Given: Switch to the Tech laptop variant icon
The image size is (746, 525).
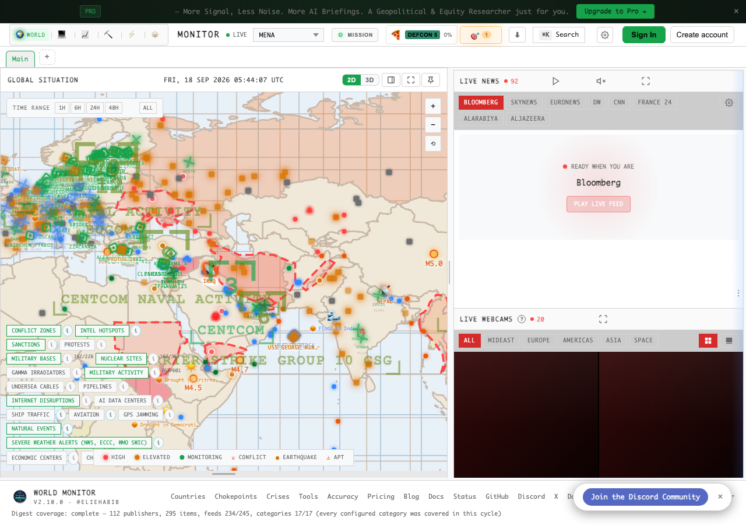Looking at the screenshot, I should pyautogui.click(x=62, y=35).
